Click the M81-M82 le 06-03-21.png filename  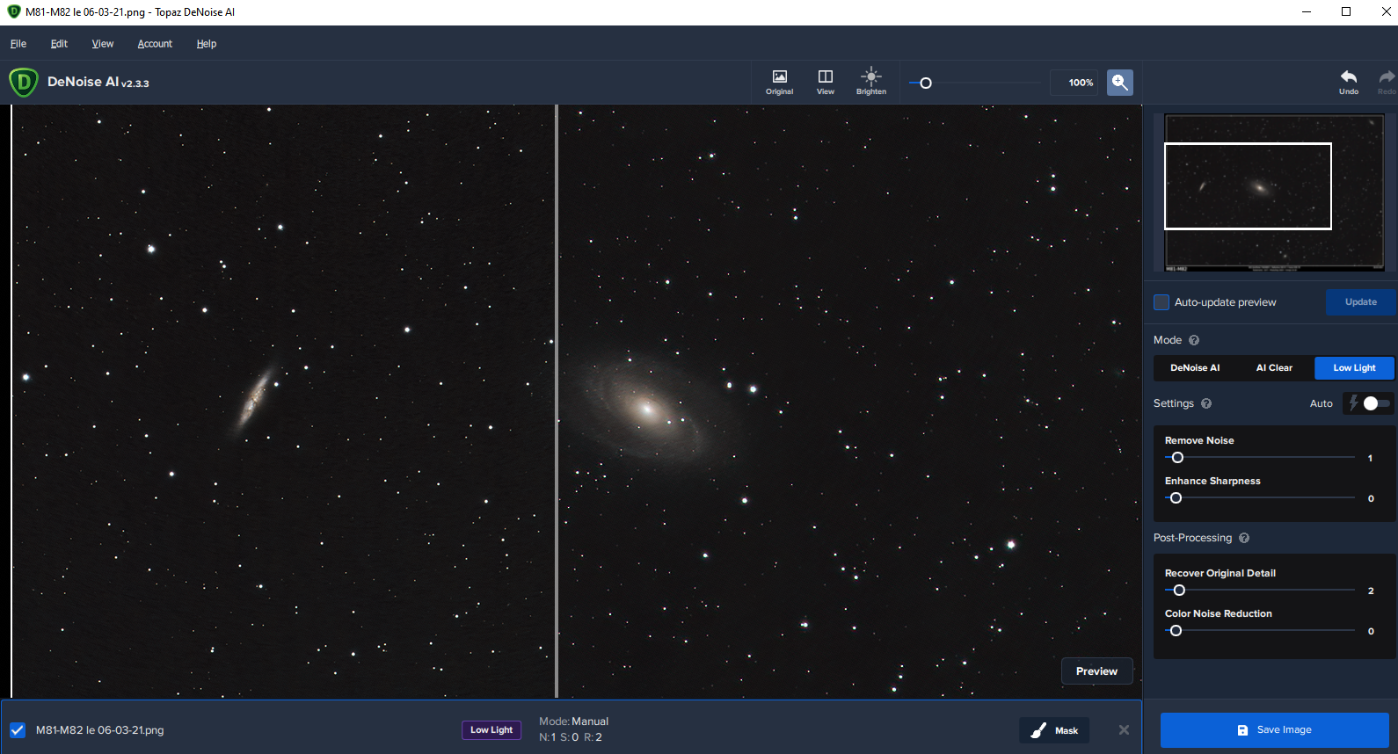(99, 730)
